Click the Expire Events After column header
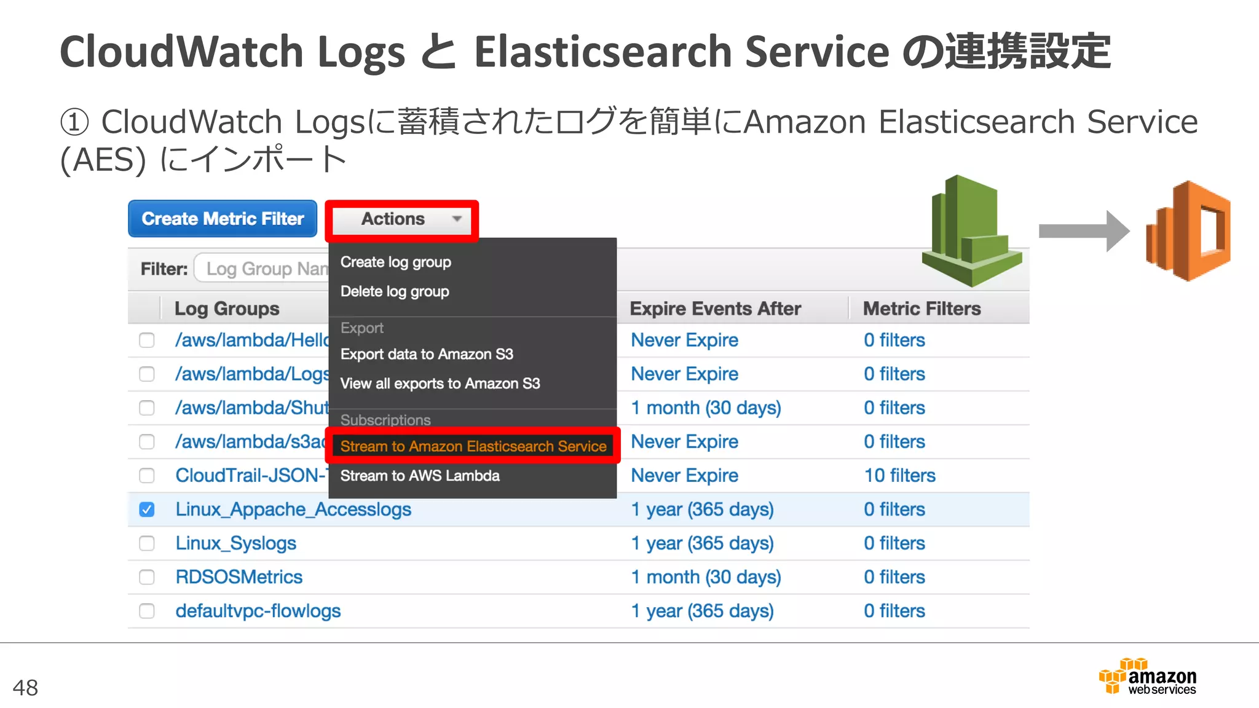Image resolution: width=1259 pixels, height=708 pixels. [716, 309]
